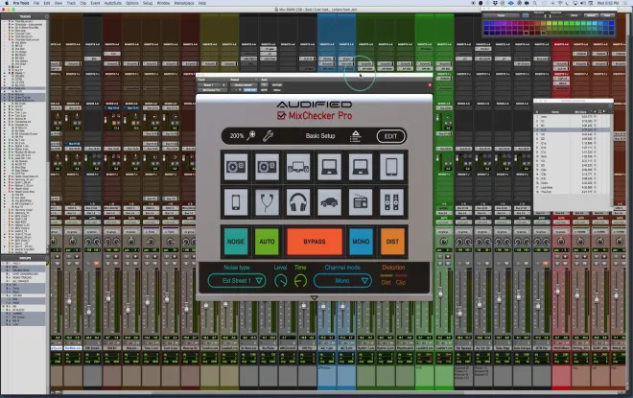Image resolution: width=633 pixels, height=398 pixels.
Task: Open the Basic Setup preset list icon
Action: pyautogui.click(x=355, y=136)
